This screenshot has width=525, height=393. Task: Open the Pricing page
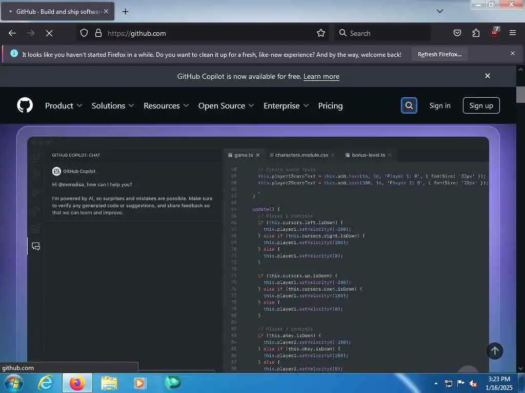[x=331, y=105]
